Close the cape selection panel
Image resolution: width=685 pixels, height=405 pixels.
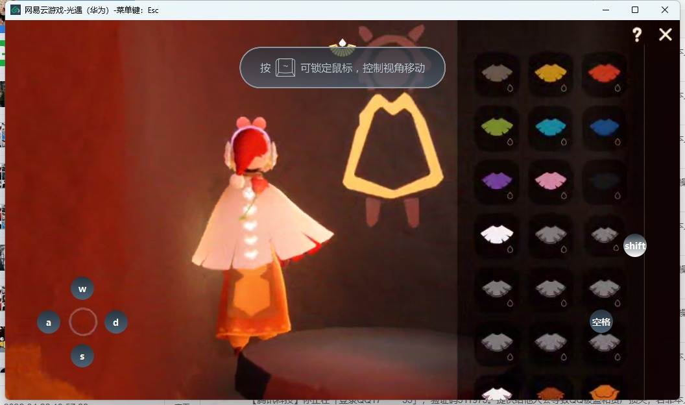click(666, 34)
